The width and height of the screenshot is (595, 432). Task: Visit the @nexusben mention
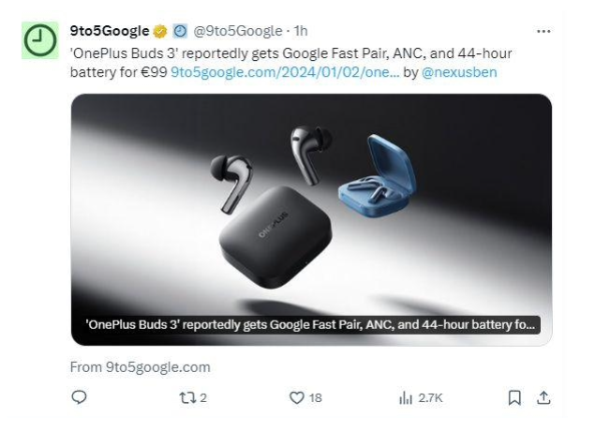click(x=459, y=72)
